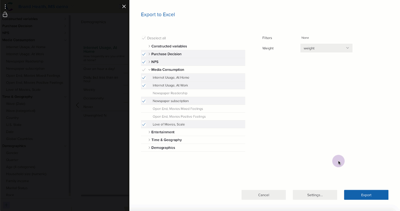Toggle the Media Consumption checkbox in export list

144,70
